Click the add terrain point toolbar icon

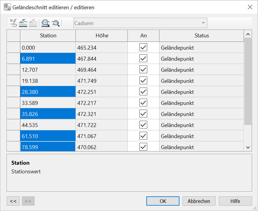23,23
